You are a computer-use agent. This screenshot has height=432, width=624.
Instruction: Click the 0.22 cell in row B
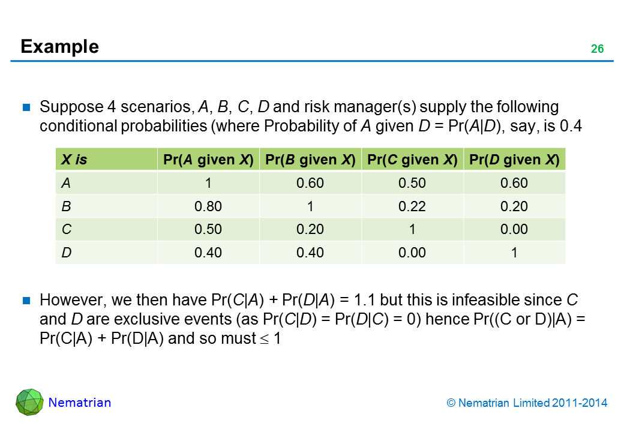coord(412,206)
